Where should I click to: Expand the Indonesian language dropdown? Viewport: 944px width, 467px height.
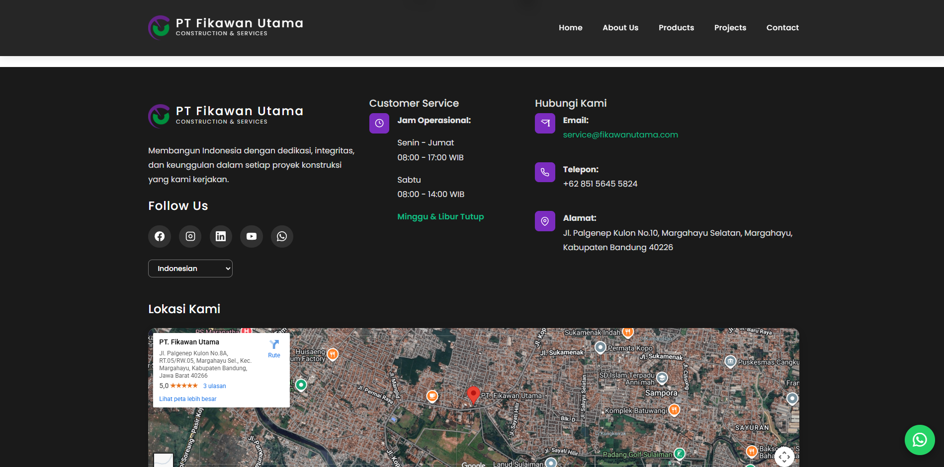click(190, 268)
